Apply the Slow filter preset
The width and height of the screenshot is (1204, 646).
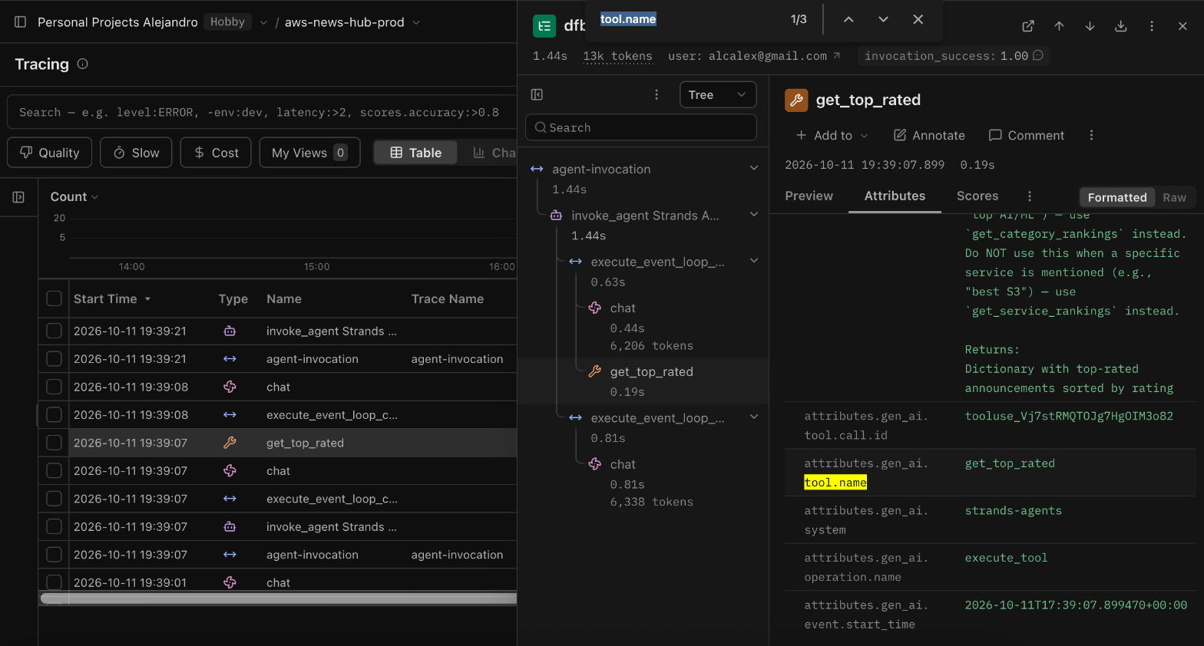[136, 153]
